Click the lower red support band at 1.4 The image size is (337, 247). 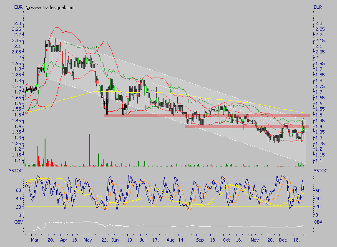pos(246,126)
